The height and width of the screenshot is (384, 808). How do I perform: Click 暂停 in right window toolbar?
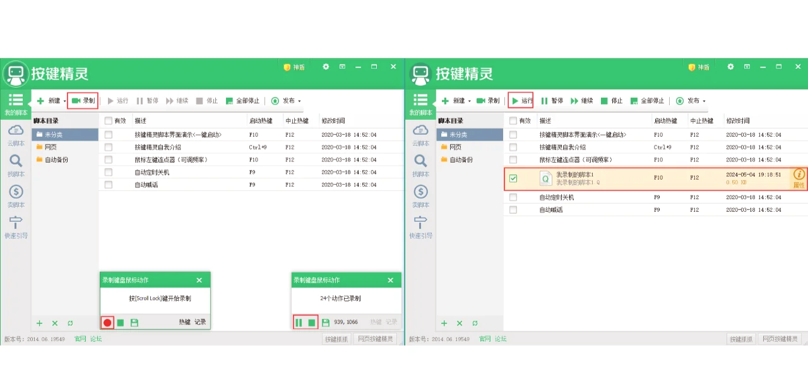click(552, 101)
